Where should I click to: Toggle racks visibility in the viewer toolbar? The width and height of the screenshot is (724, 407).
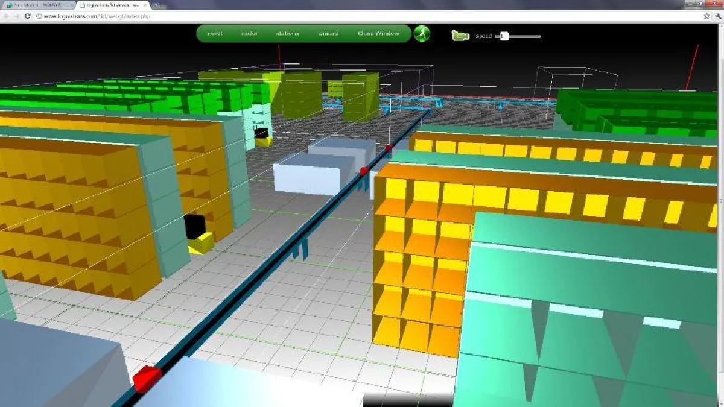249,34
